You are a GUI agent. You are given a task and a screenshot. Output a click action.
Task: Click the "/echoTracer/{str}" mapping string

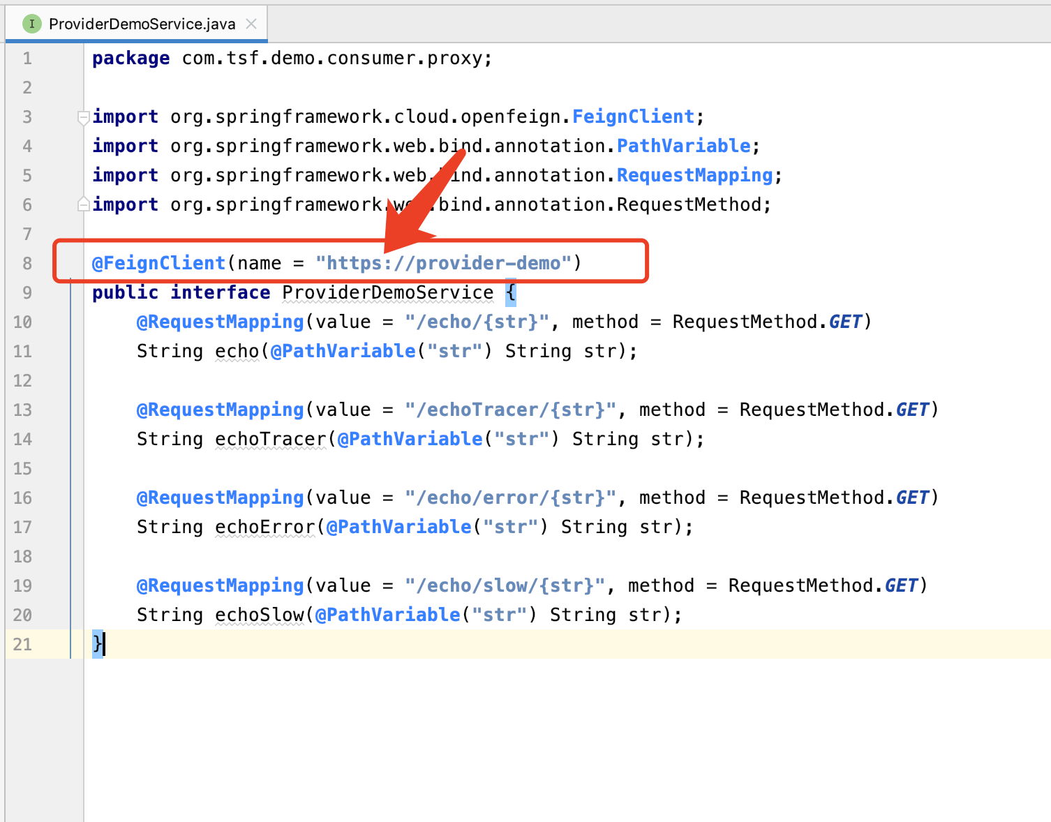pyautogui.click(x=510, y=410)
